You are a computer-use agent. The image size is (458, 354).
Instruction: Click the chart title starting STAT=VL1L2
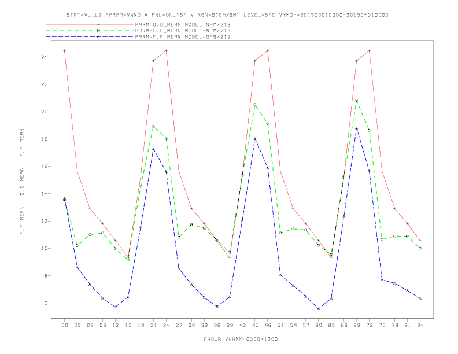[x=227, y=15]
